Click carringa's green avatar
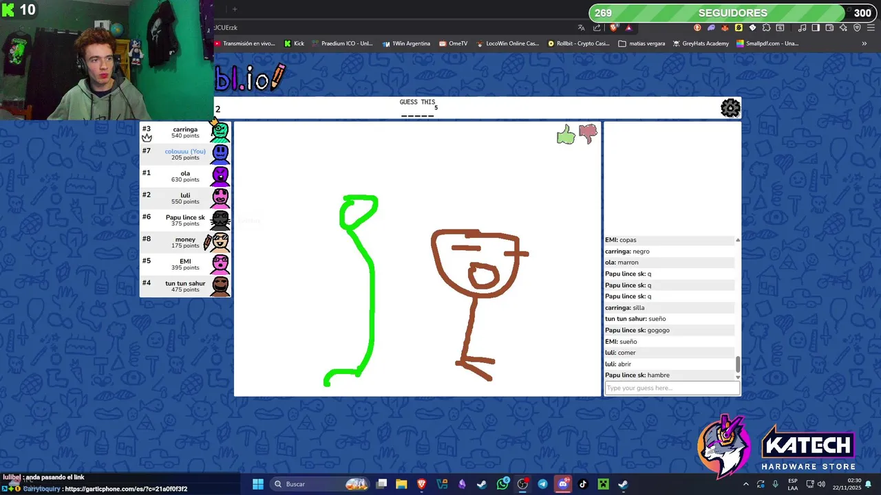 220,131
